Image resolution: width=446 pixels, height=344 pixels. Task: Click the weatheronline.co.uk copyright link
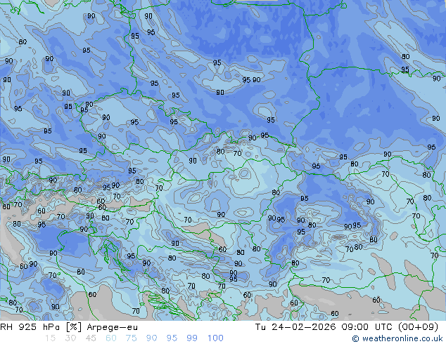[x=397, y=338]
